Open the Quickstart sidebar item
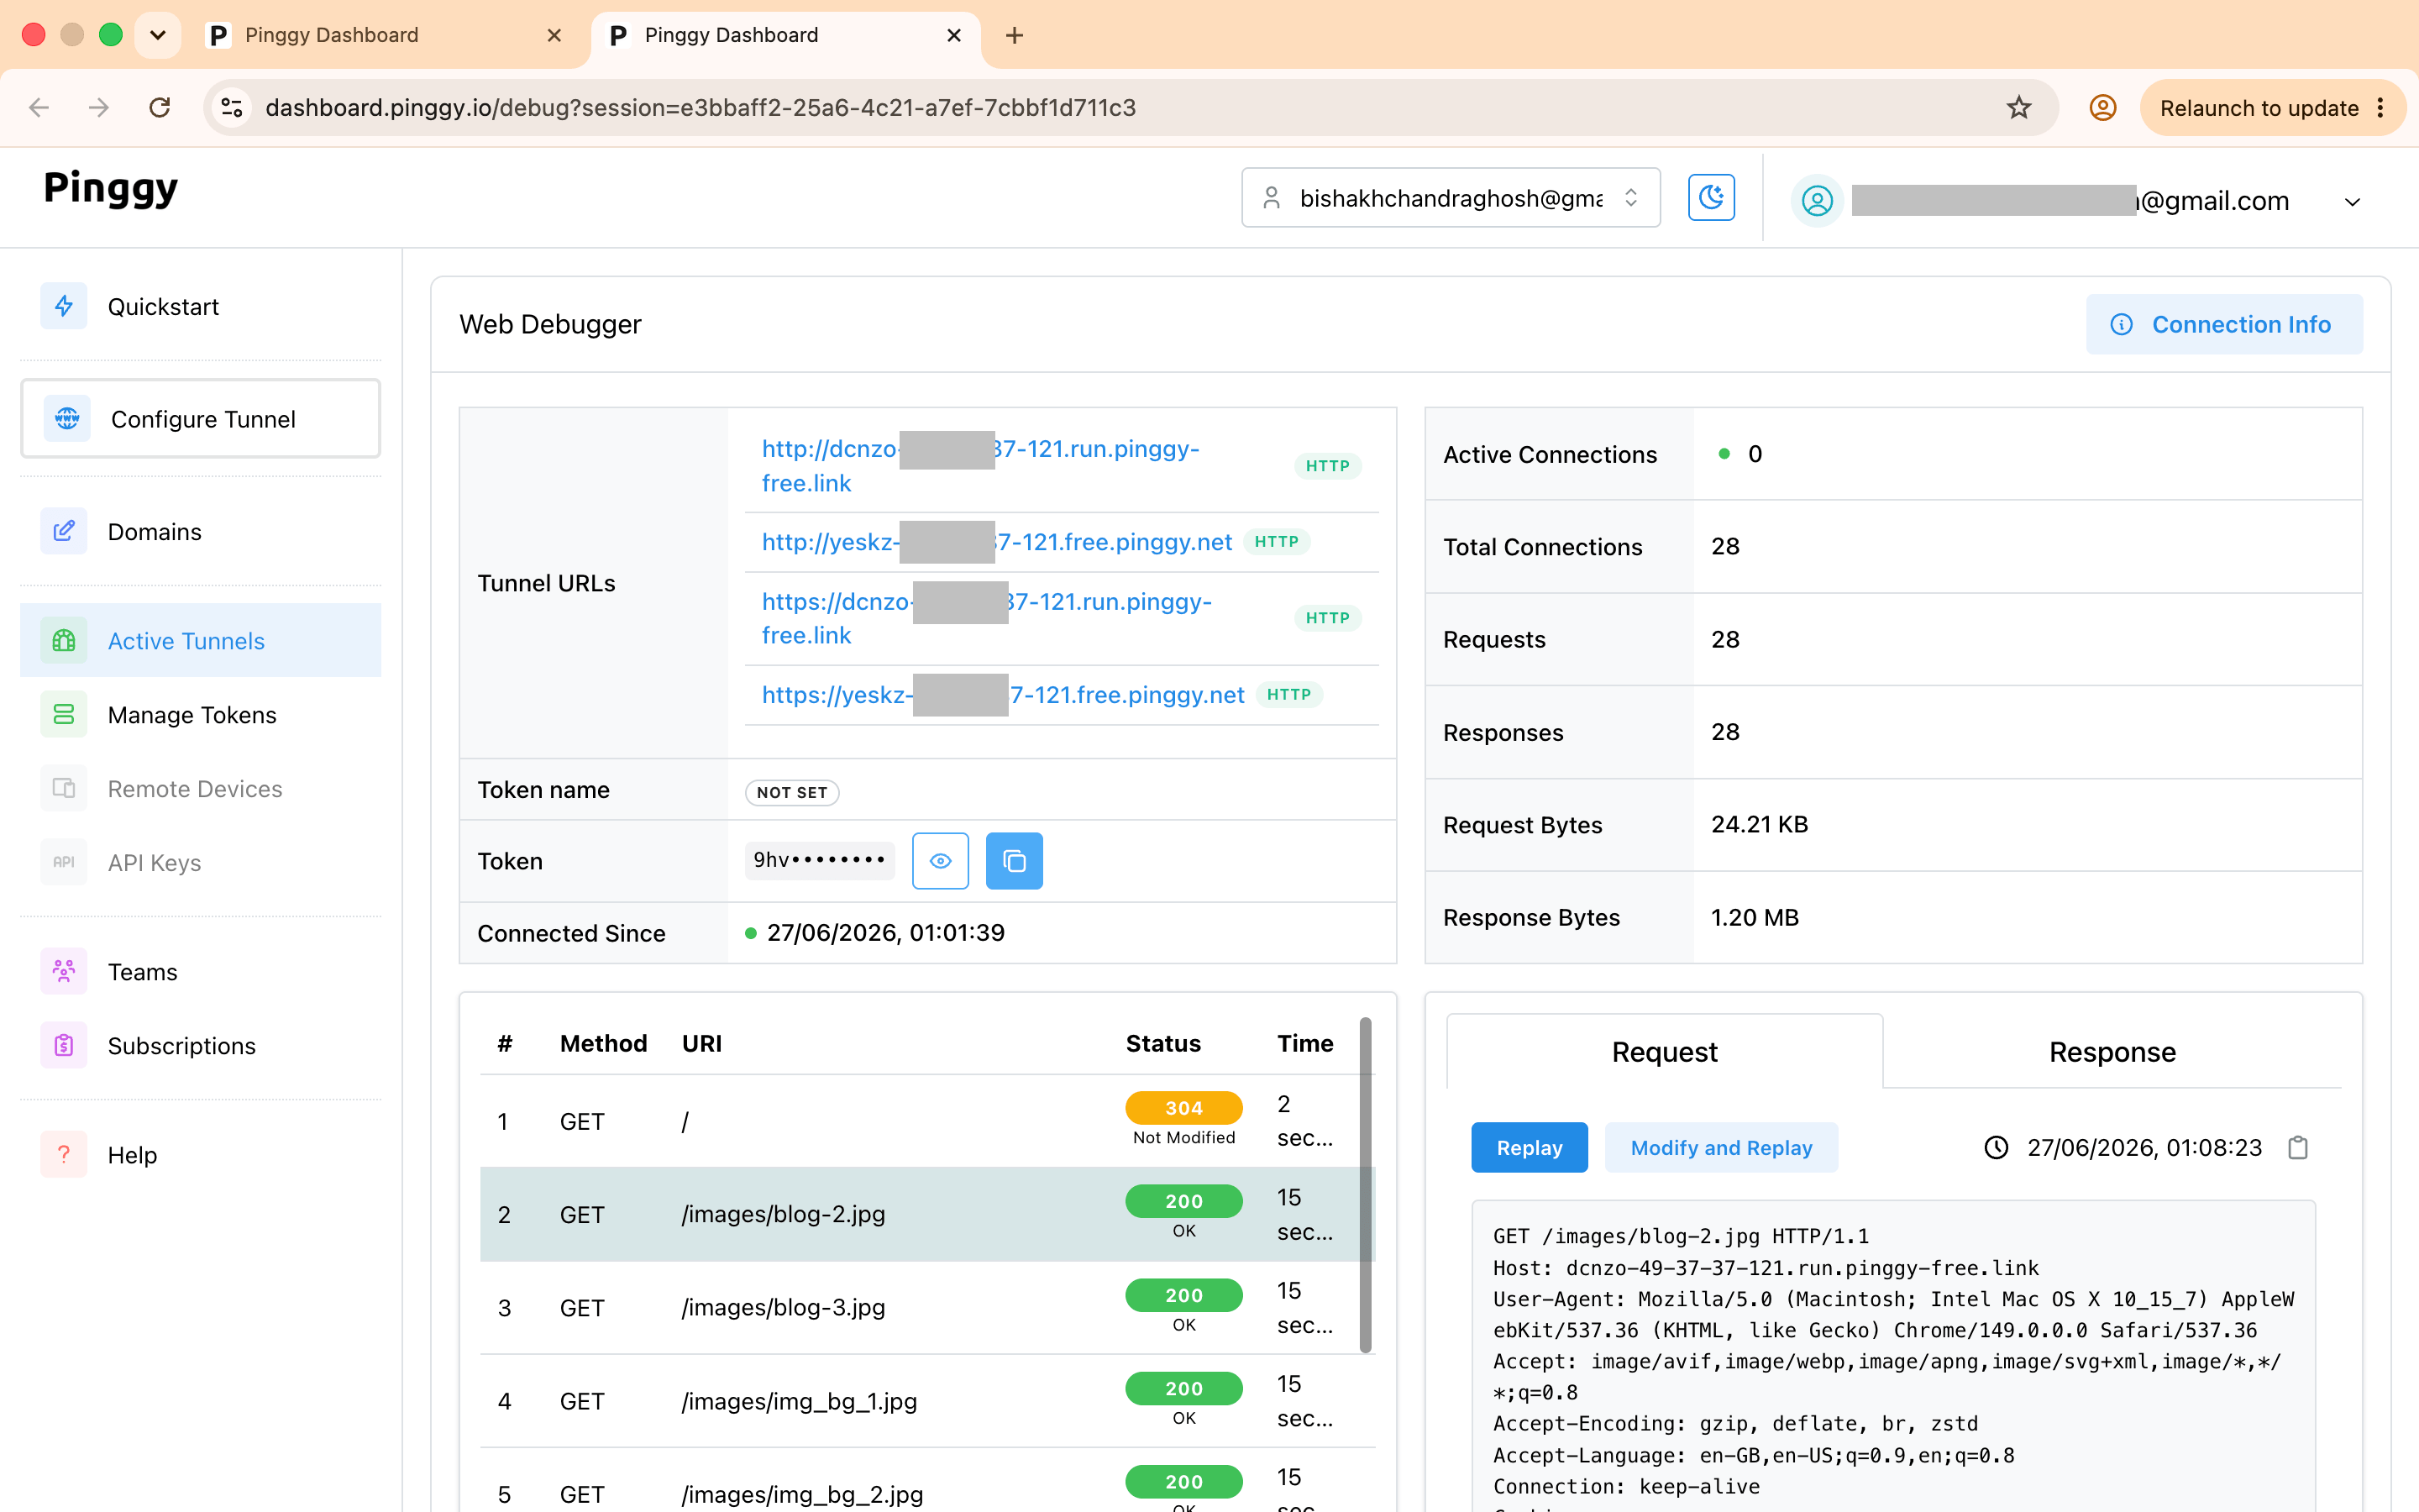The image size is (2419, 1512). [x=200, y=306]
